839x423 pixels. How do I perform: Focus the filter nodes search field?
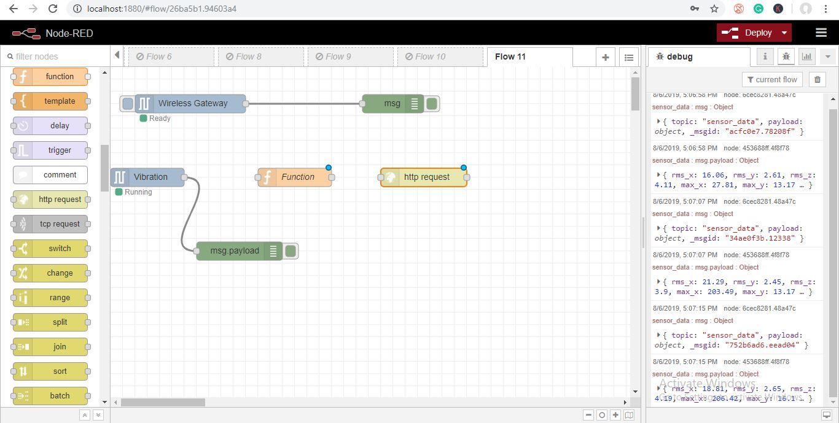pos(55,56)
